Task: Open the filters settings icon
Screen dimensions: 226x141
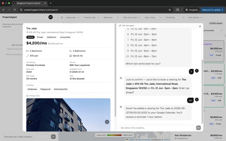Action: pyautogui.click(x=62, y=17)
